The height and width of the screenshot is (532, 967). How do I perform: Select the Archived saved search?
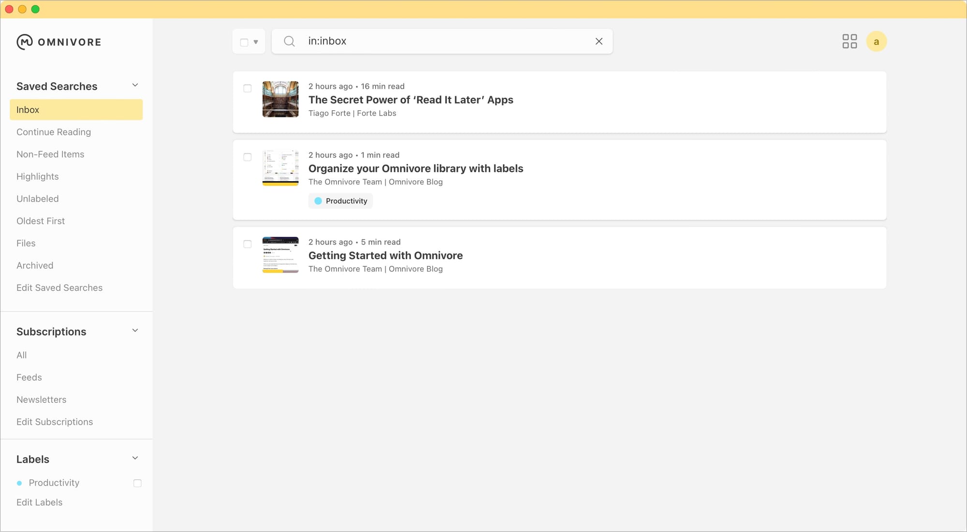35,265
